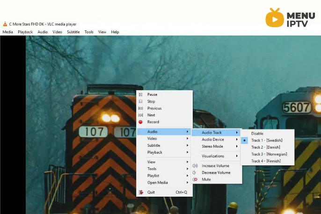This screenshot has height=214, width=321.
Task: Expand the Subtitle submenu arrow in context menu
Action: point(187,145)
